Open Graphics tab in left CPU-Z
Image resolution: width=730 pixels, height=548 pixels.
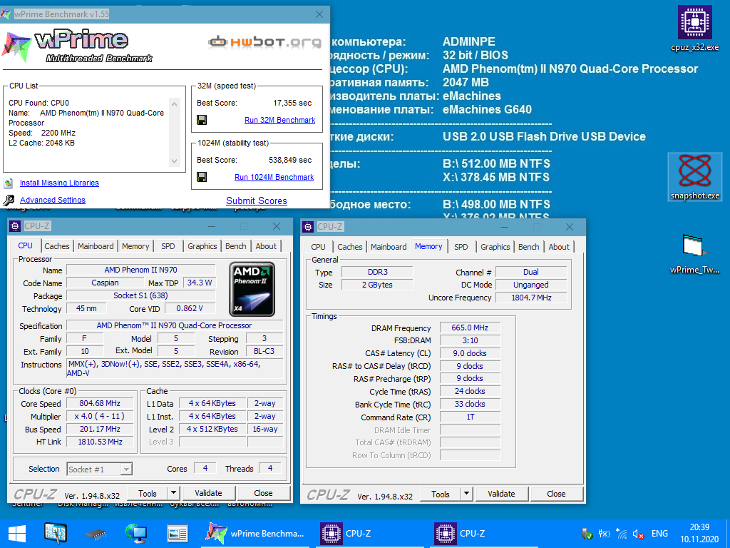(x=202, y=246)
